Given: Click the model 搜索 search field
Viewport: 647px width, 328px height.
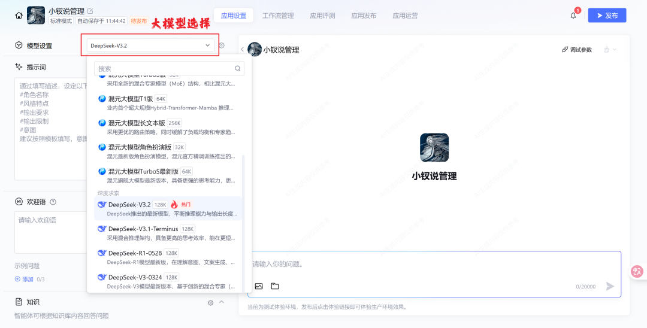Looking at the screenshot, I should pos(165,69).
